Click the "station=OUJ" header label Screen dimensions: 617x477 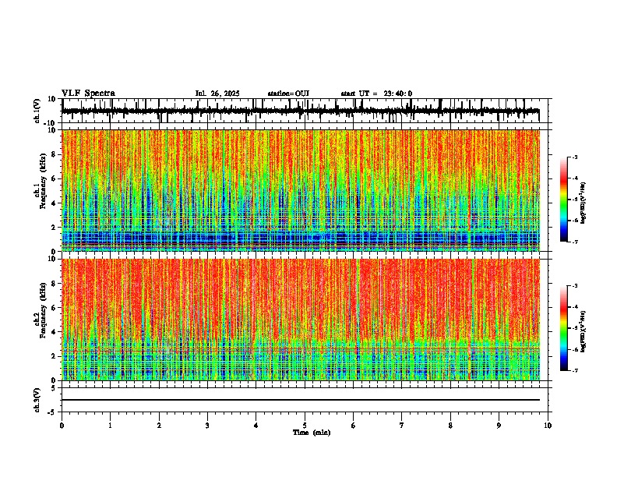[288, 94]
